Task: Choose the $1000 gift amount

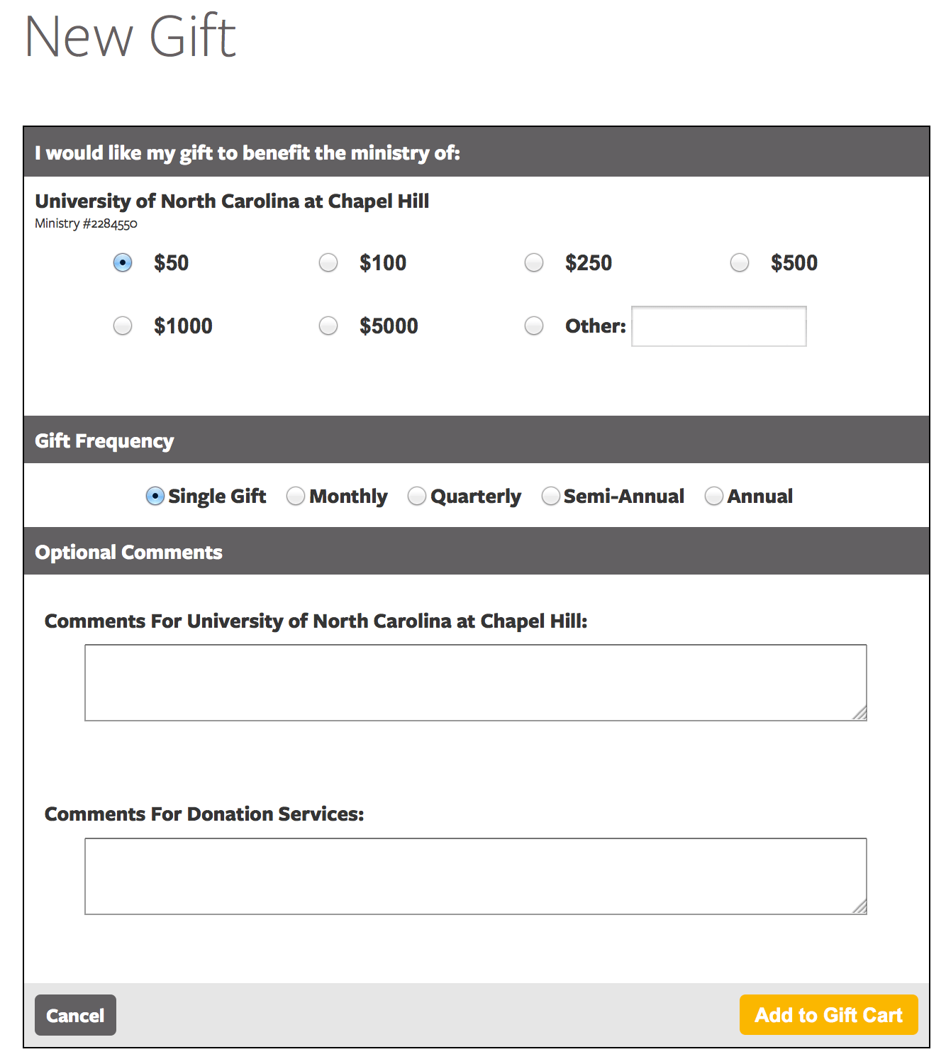Action: [123, 326]
